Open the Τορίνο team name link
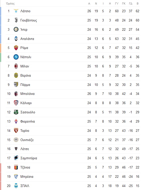The width and height of the screenshot is (142, 190). click(x=25, y=131)
